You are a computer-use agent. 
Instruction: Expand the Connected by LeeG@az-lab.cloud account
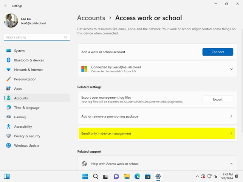(231, 69)
